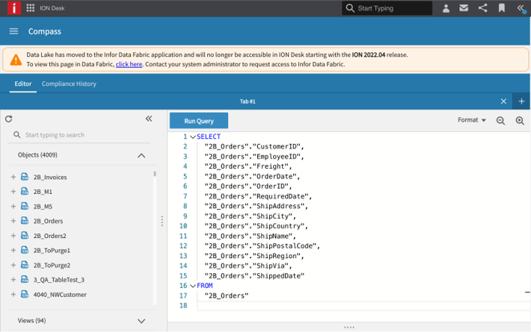Click the share icon in header
The width and height of the screenshot is (531, 332).
coord(482,8)
